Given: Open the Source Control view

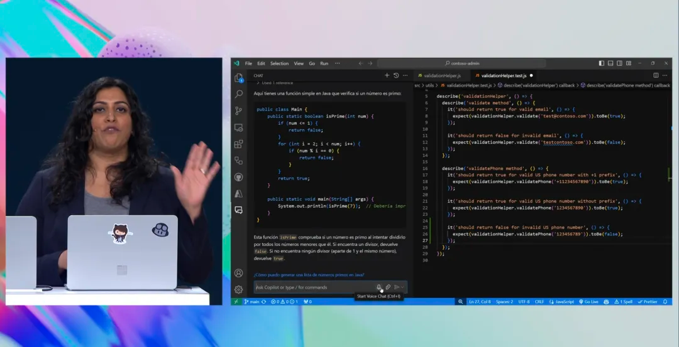Looking at the screenshot, I should (238, 110).
